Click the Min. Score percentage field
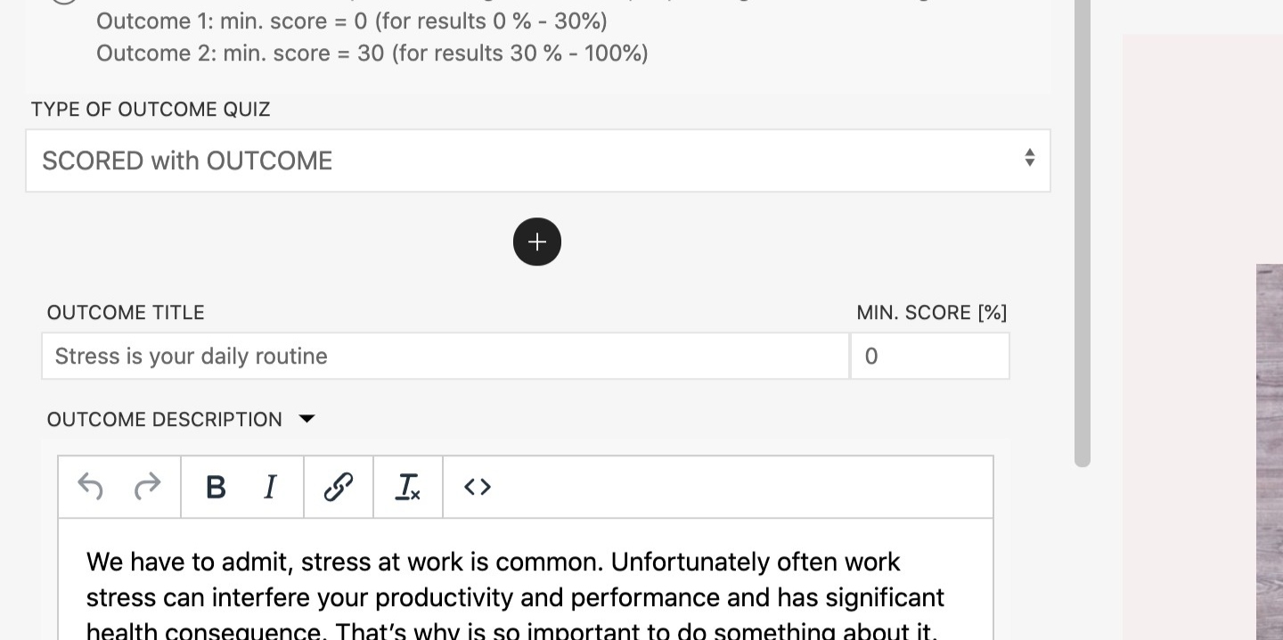 929,357
